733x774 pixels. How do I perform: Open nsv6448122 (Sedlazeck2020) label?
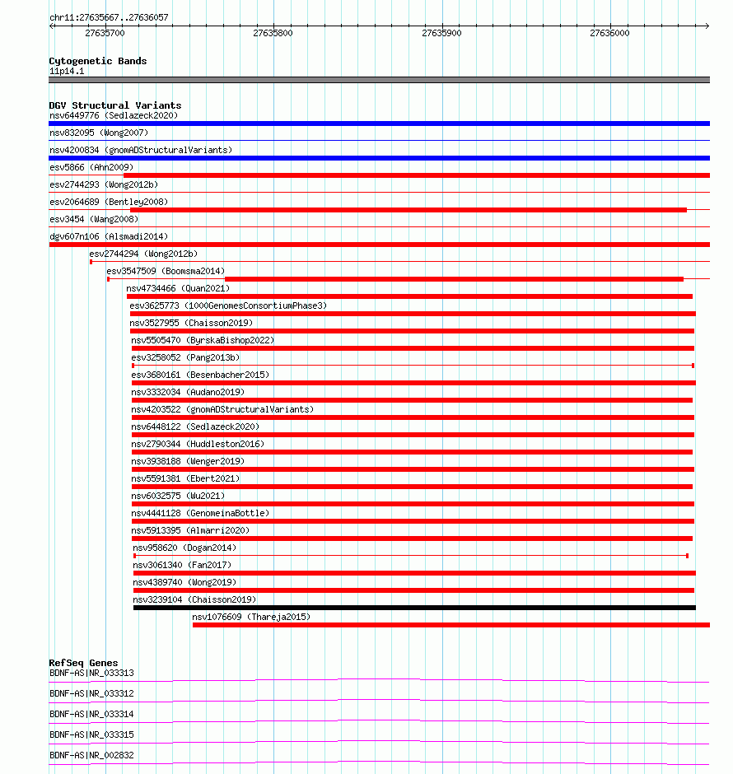(x=195, y=427)
